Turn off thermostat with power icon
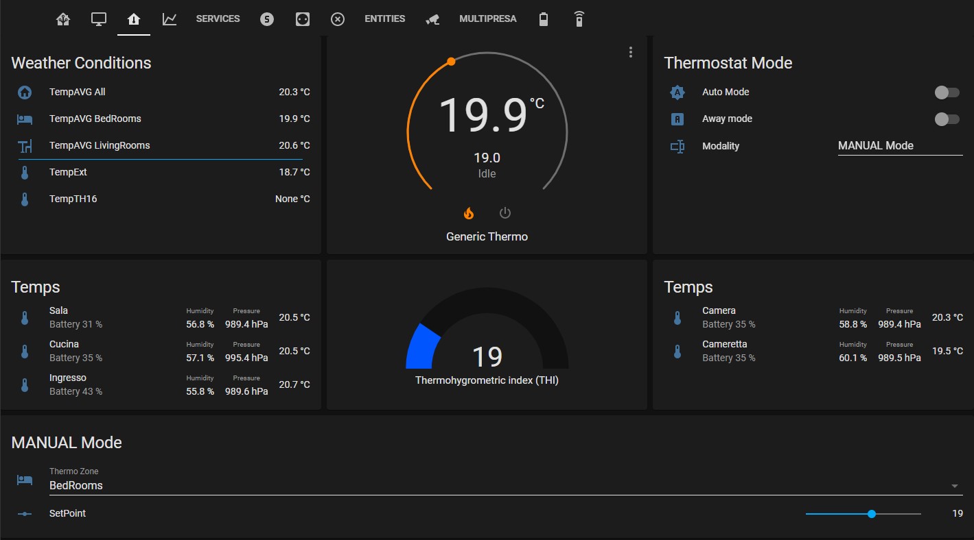Image resolution: width=974 pixels, height=540 pixels. point(505,213)
